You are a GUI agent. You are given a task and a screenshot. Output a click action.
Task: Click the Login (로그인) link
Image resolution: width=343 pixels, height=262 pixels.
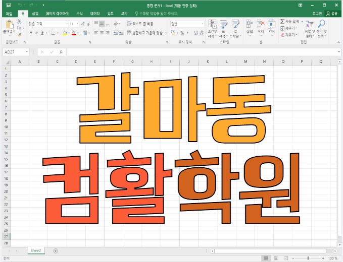tap(317, 14)
